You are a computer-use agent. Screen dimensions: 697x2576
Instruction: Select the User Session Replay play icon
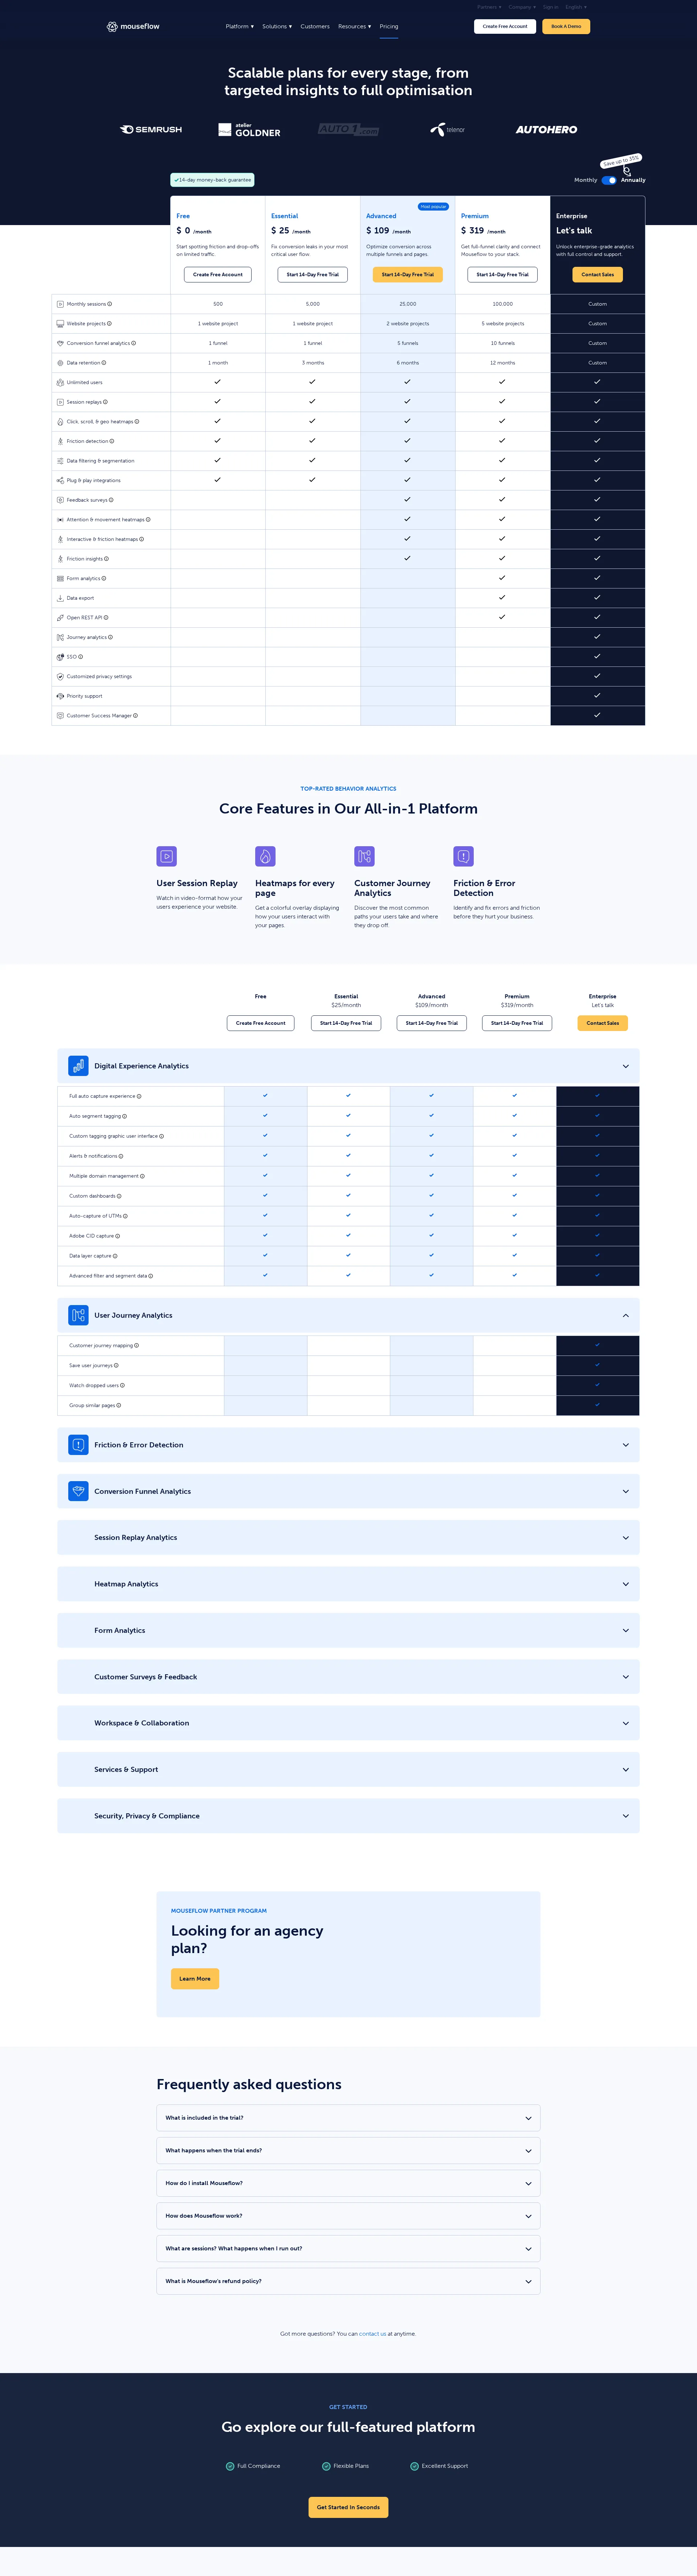point(166,857)
